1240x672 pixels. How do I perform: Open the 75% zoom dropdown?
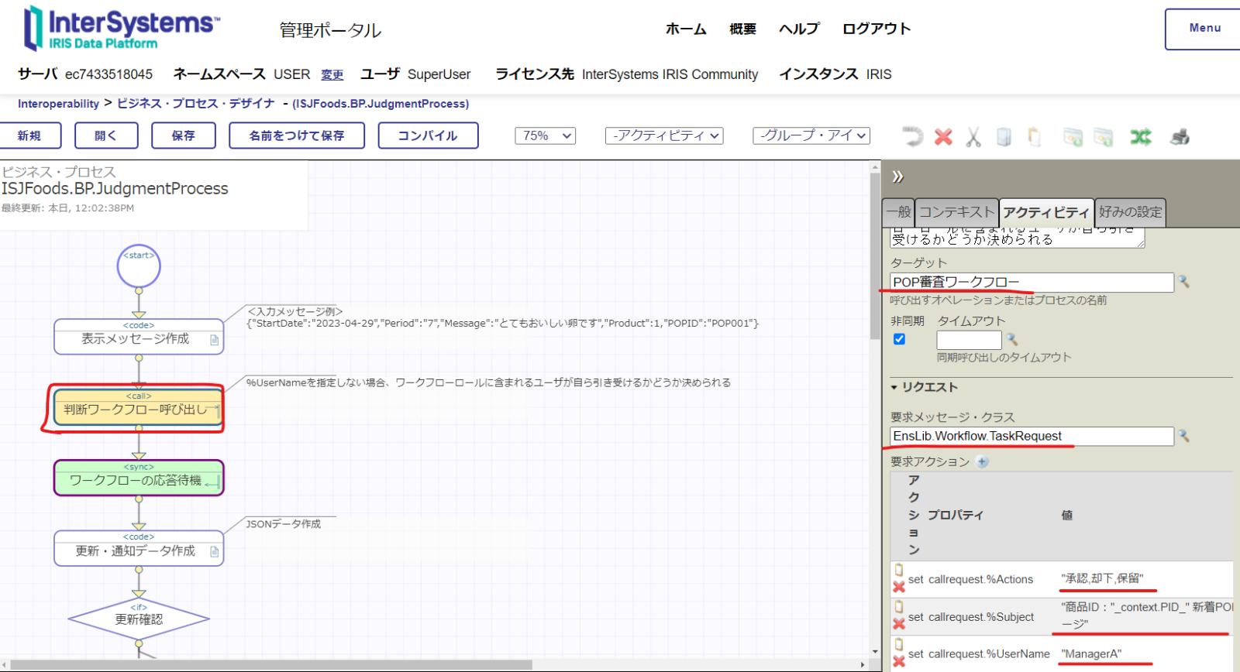pyautogui.click(x=546, y=135)
